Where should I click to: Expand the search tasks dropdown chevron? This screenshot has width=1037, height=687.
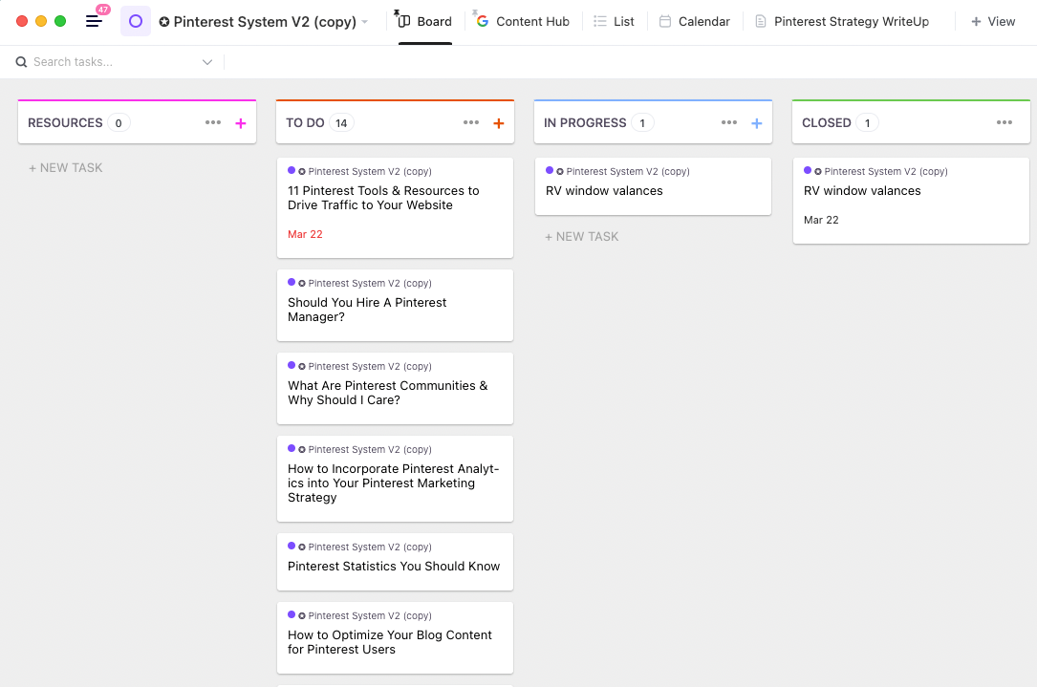point(207,62)
